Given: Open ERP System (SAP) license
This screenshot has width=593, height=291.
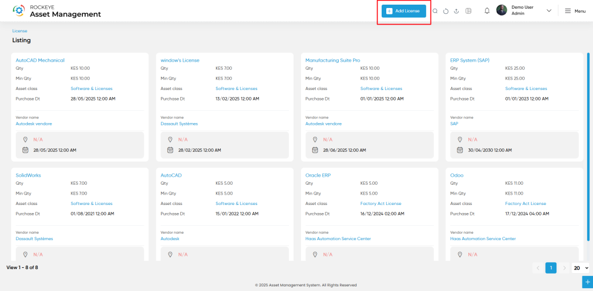Looking at the screenshot, I should 470,60.
